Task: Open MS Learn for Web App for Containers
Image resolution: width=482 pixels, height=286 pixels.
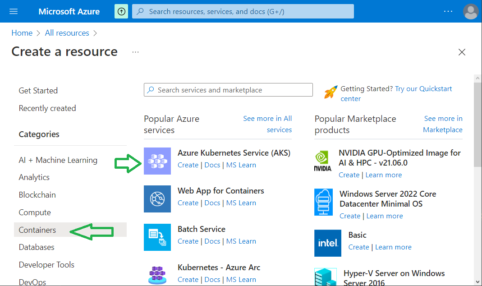Action: click(241, 203)
